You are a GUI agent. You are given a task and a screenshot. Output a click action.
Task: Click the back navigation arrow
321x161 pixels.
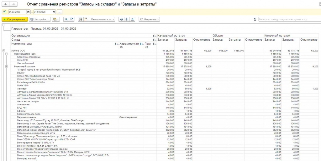[x=6, y=4]
